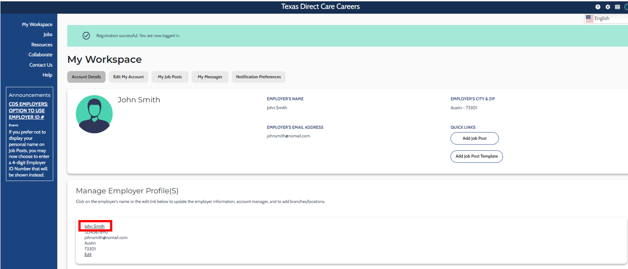Image resolution: width=628 pixels, height=269 pixels.
Task: Click the US flag language icon
Action: pos(589,18)
